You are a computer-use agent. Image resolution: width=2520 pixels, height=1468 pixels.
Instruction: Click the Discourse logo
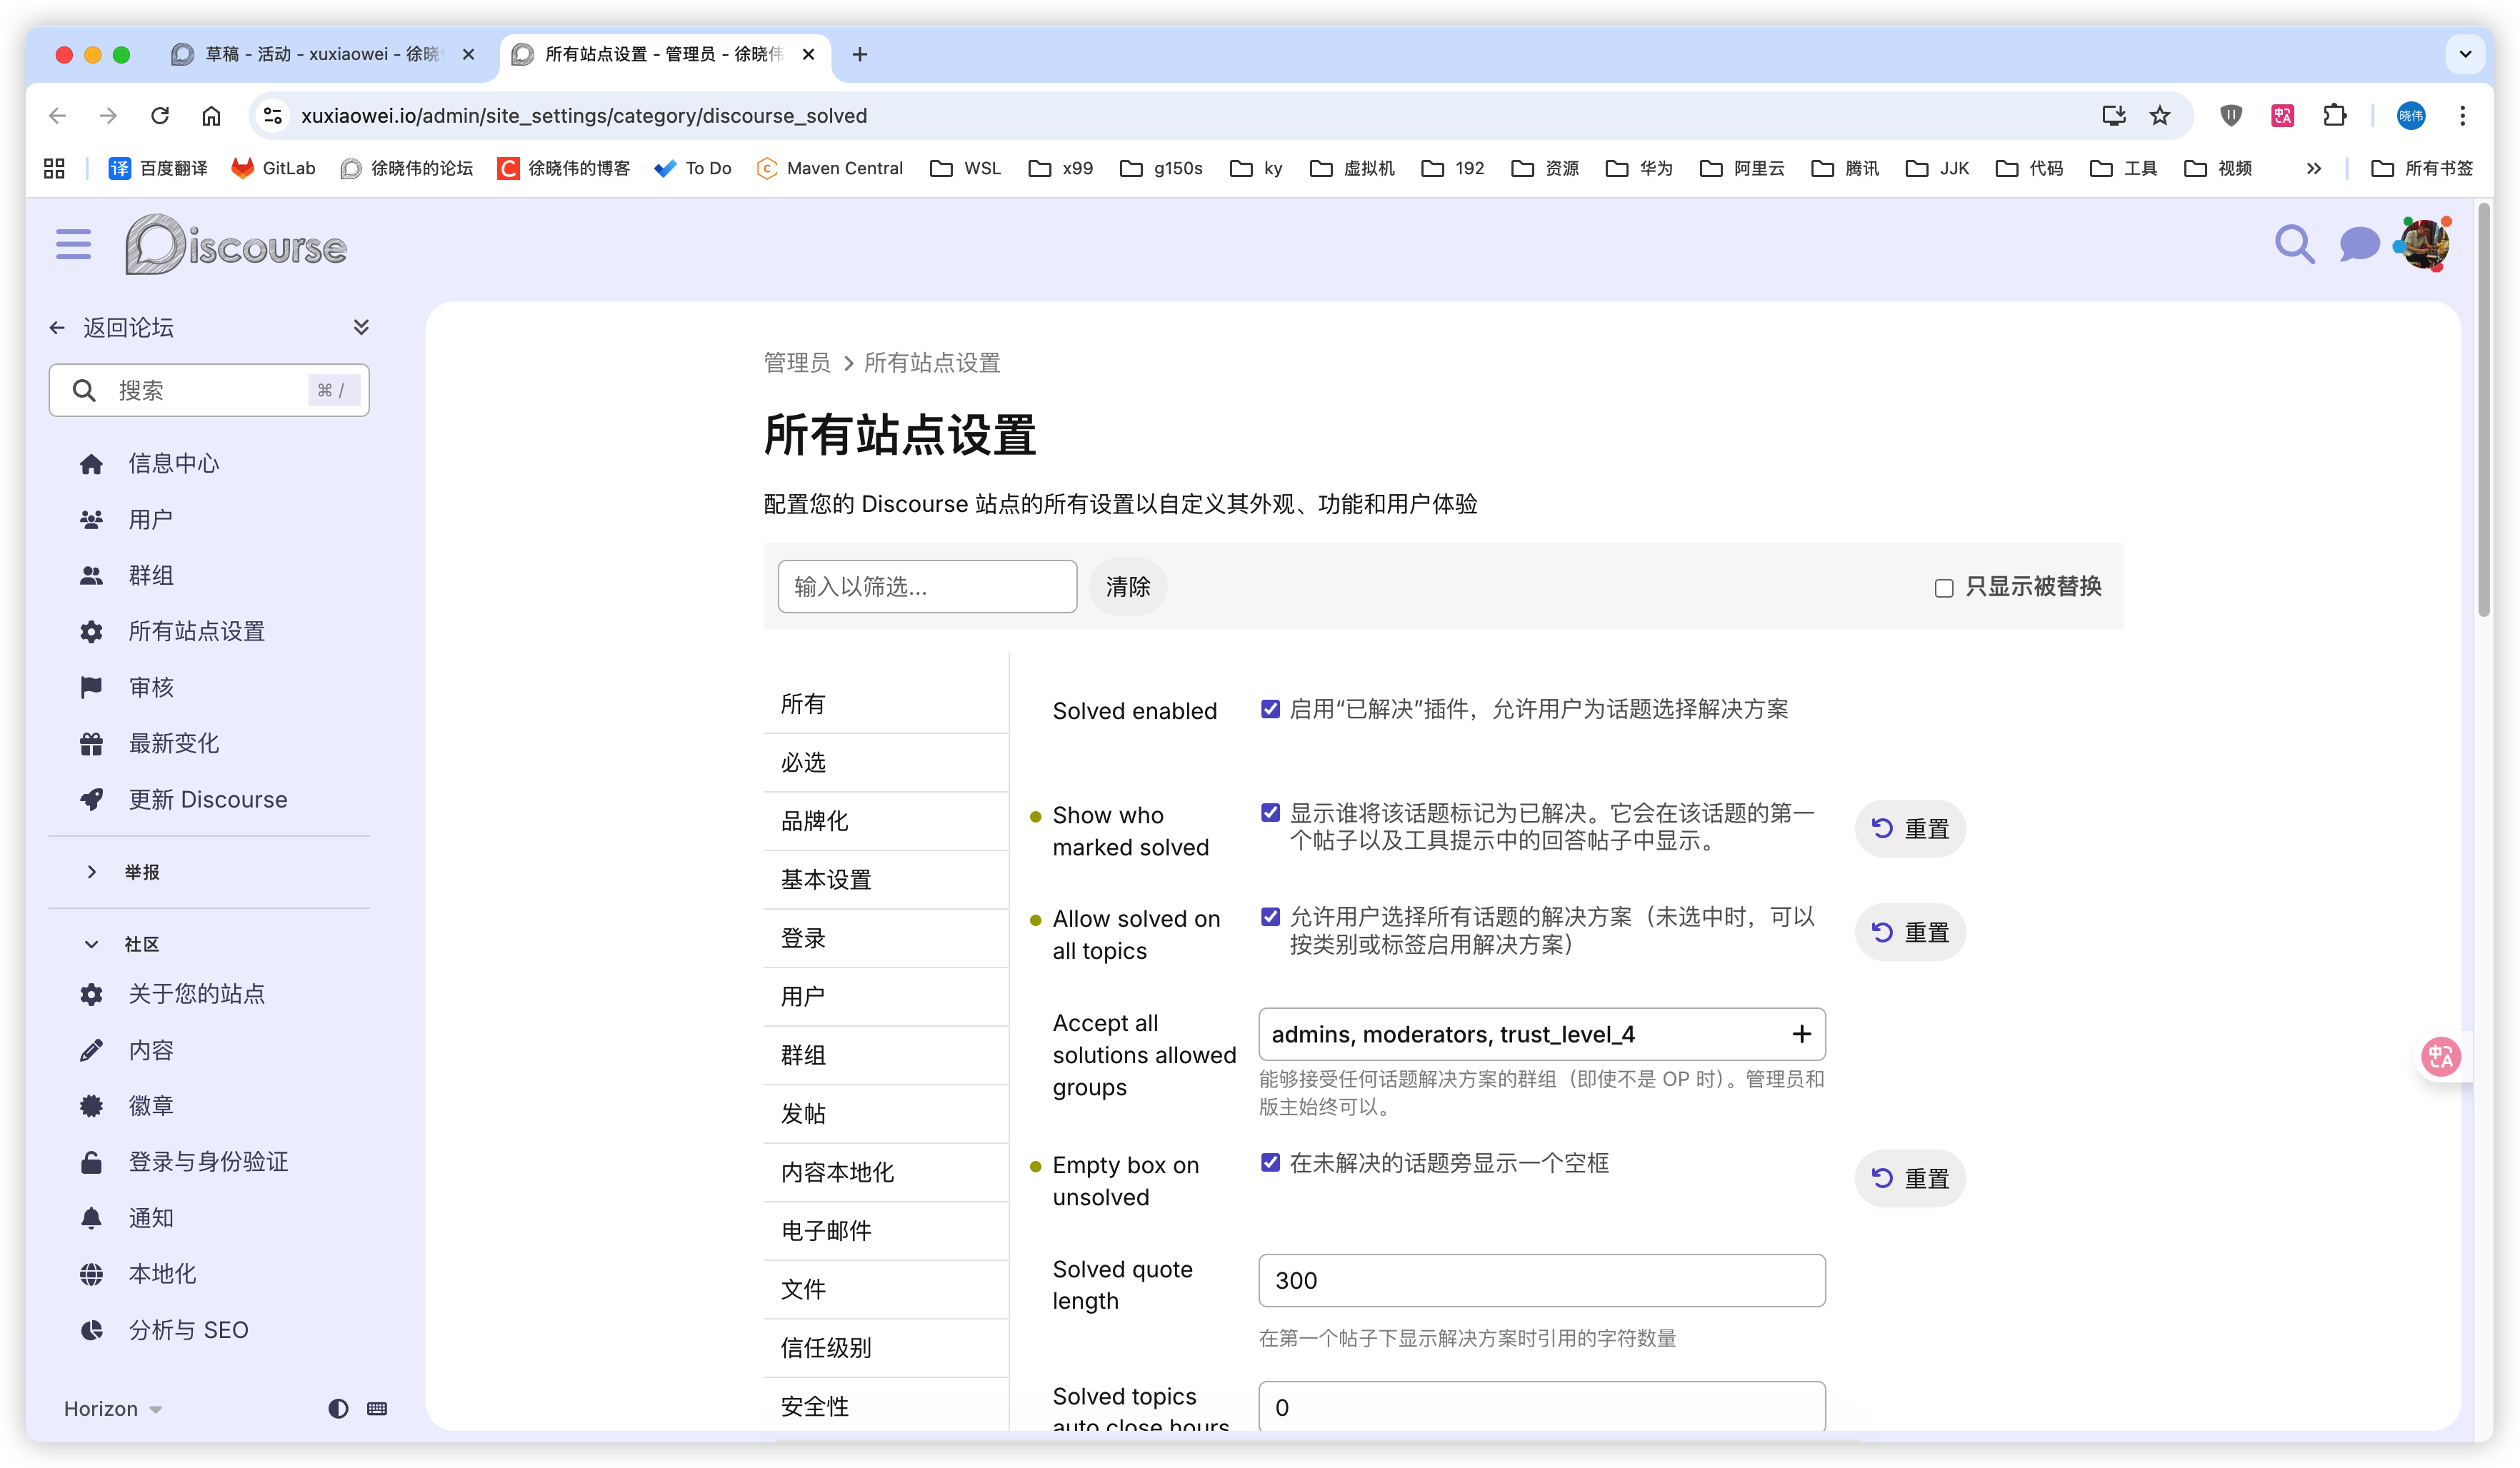[x=236, y=245]
